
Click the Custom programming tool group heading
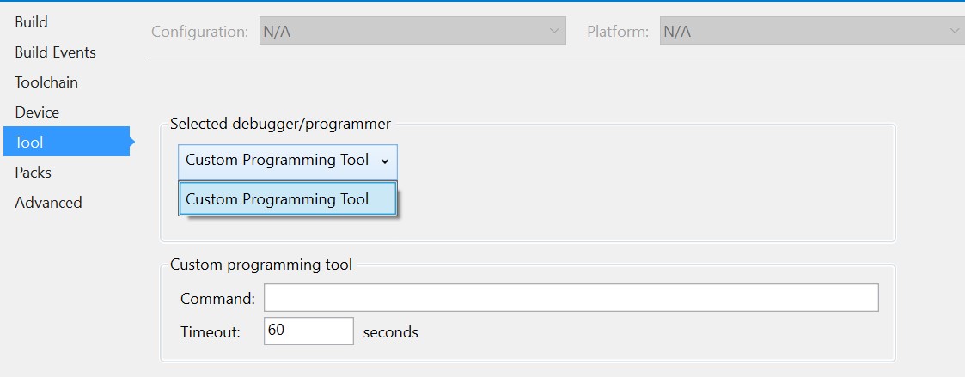click(x=261, y=265)
